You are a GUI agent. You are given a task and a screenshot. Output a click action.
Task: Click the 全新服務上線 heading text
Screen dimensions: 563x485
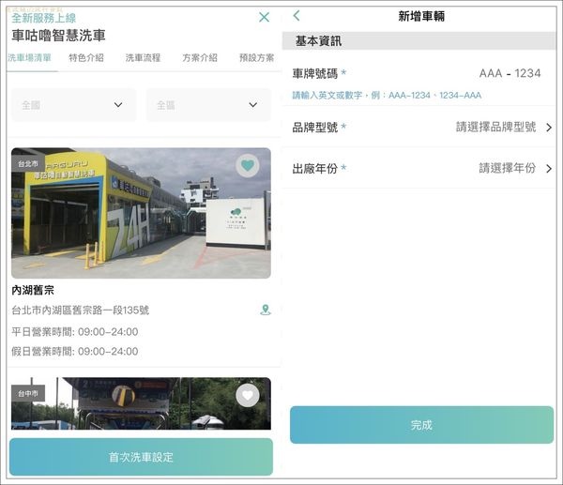[x=44, y=18]
